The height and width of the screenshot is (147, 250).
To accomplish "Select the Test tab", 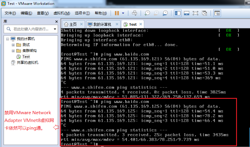I will [133, 24].
